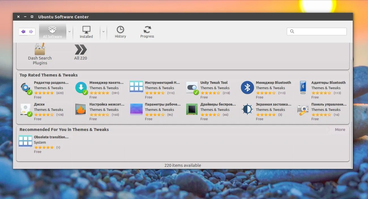Select the Настройка межсет... title
The width and height of the screenshot is (368, 199).
[107, 104]
